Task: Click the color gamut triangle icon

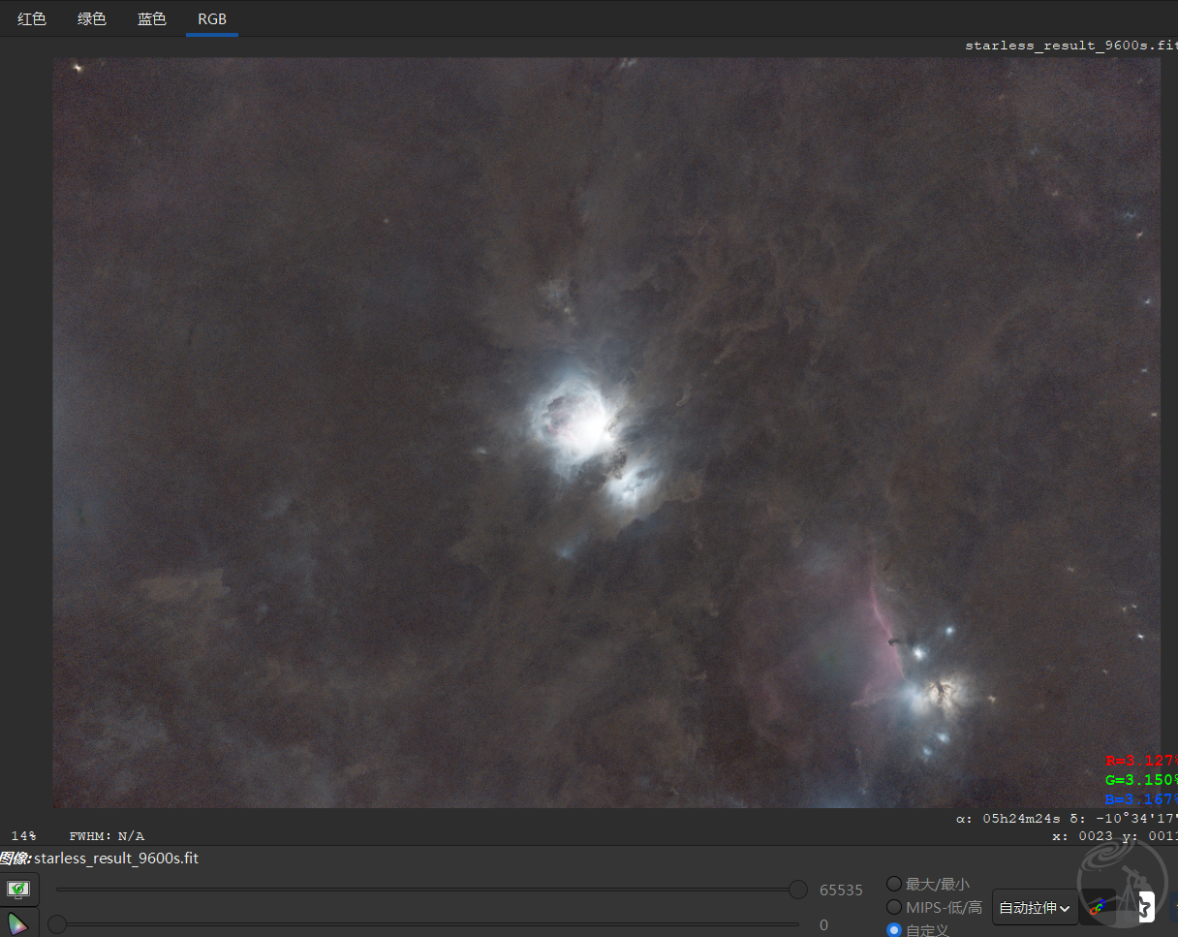Action: point(19,923)
